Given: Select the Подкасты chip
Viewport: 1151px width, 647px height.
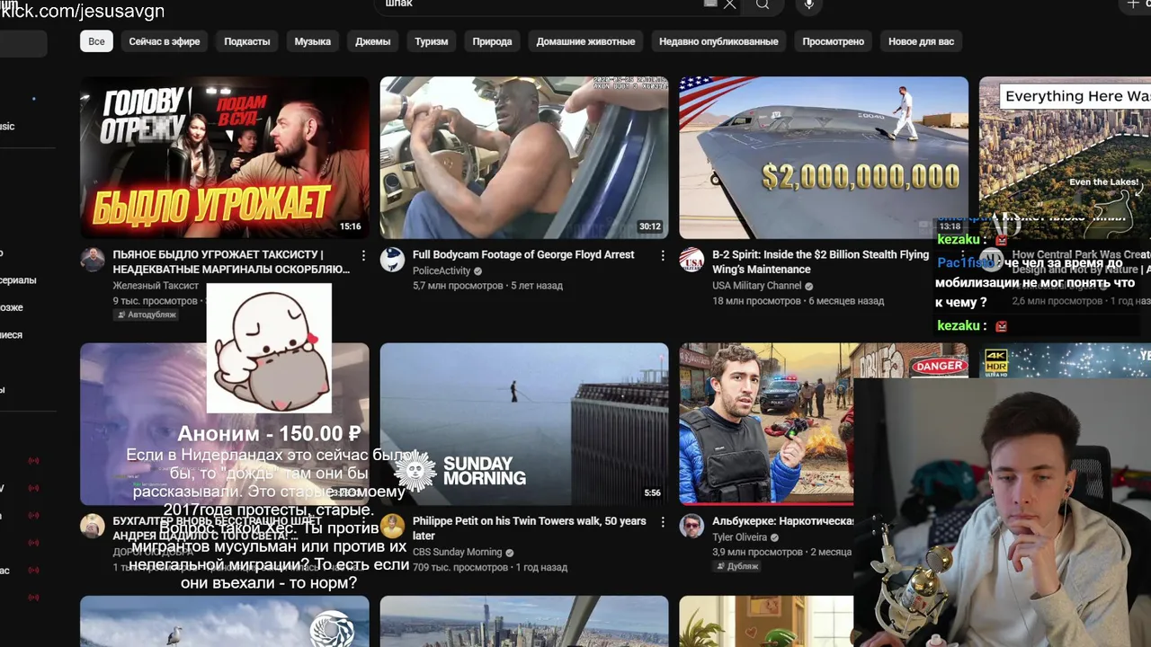Looking at the screenshot, I should click(x=247, y=41).
